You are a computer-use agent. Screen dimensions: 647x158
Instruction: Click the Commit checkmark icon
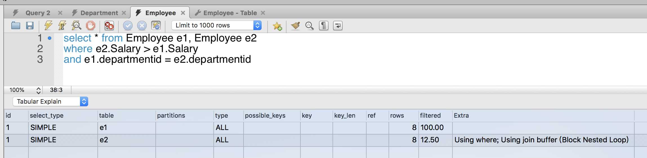[128, 26]
